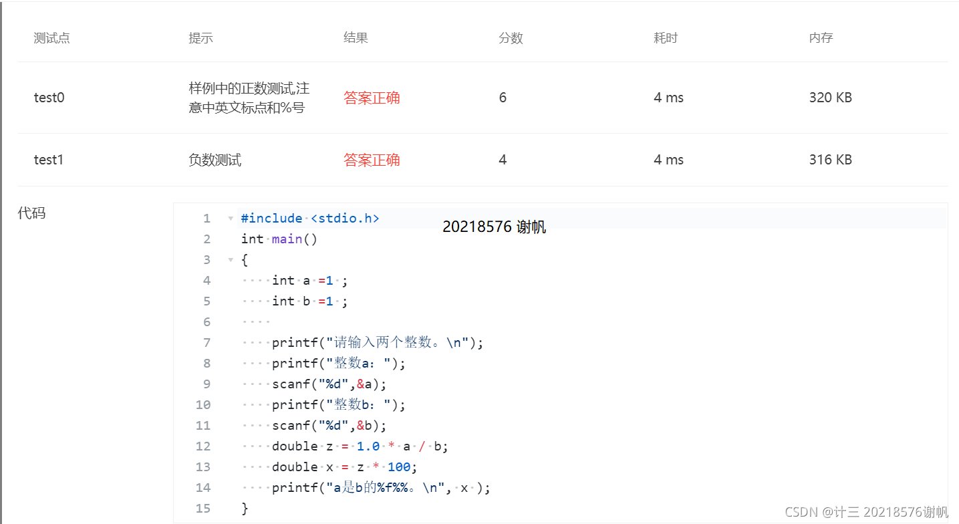
Task: Click the double z = 1.0 * a / b line
Action: [360, 446]
